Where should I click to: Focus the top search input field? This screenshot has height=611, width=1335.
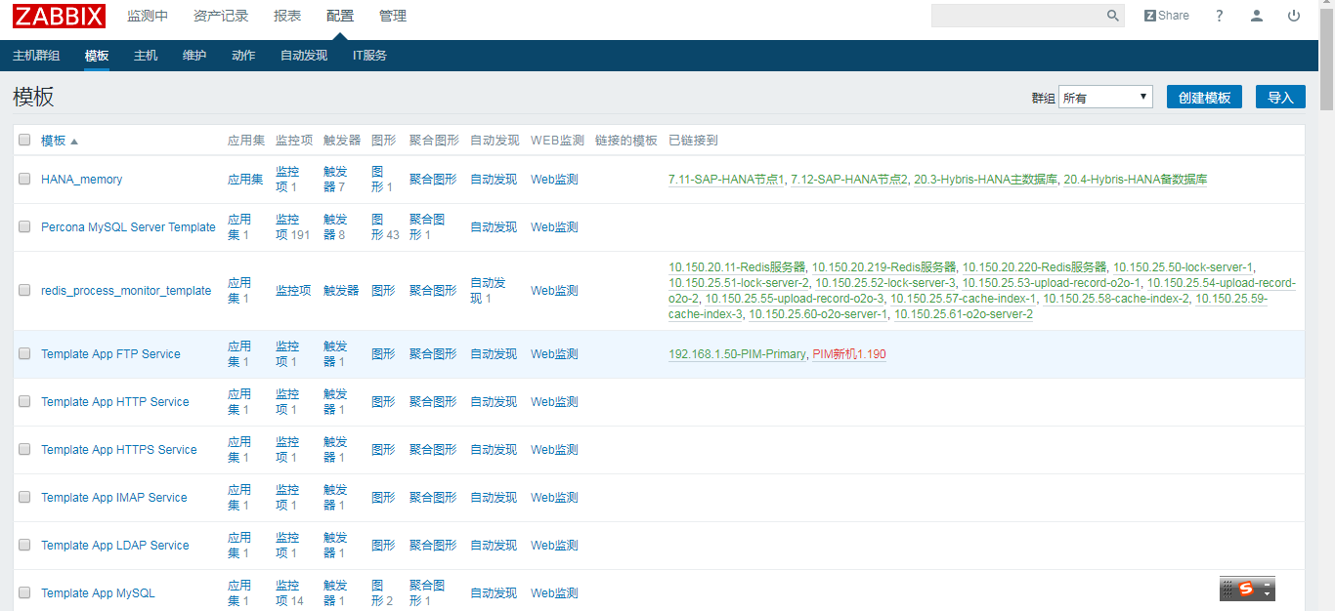1017,16
